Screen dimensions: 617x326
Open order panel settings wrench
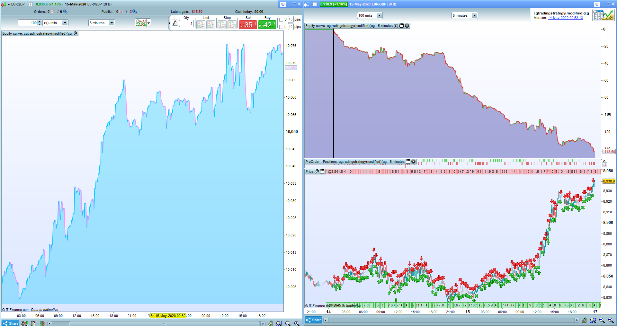click(175, 23)
